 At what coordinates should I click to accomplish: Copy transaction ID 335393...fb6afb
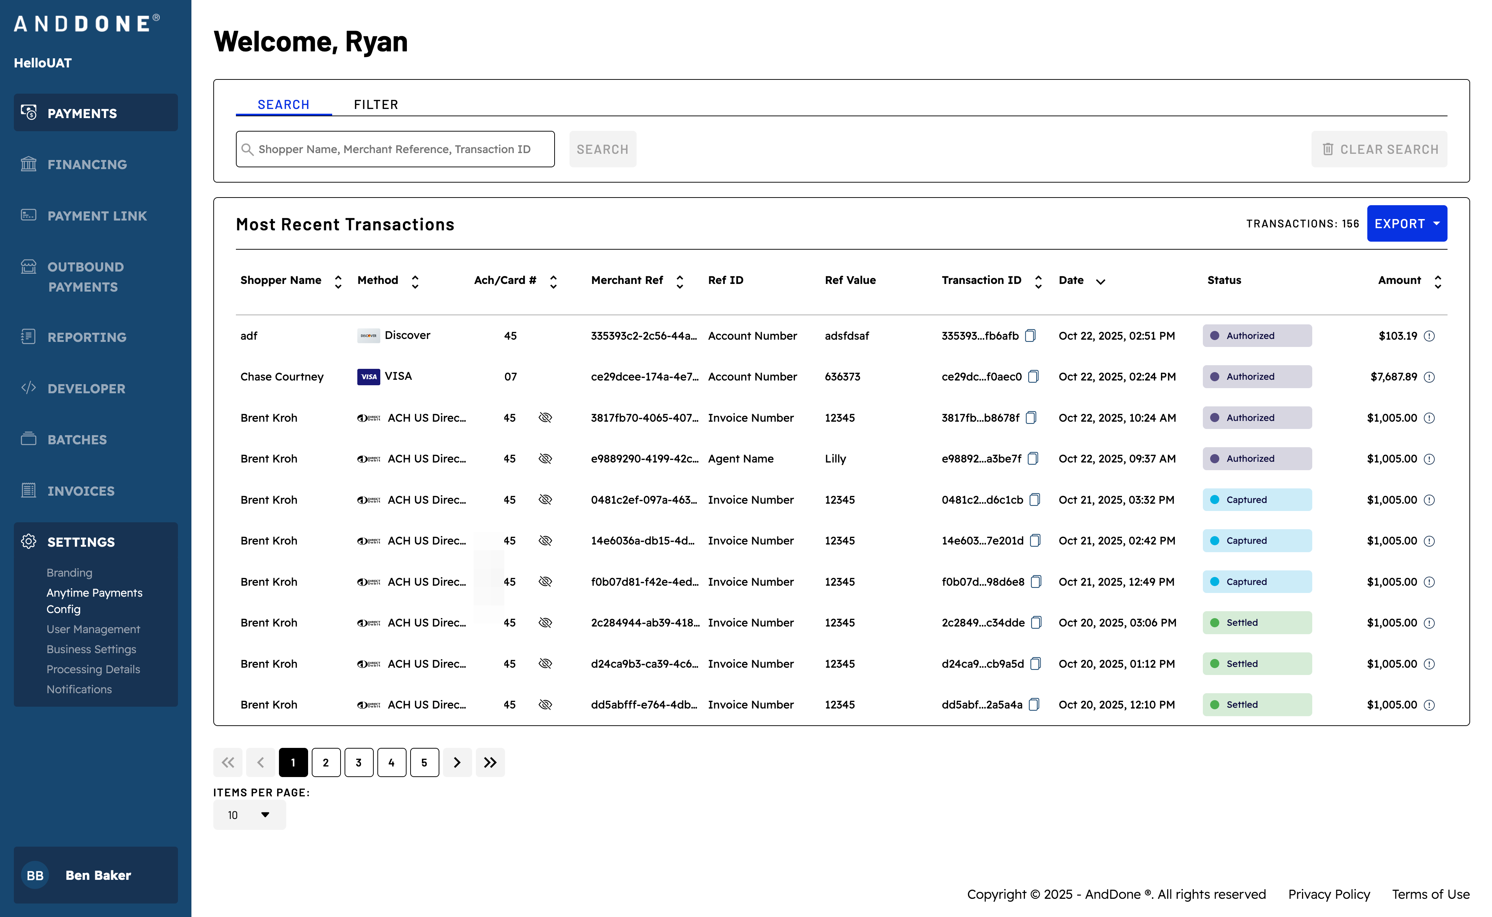pos(1030,335)
